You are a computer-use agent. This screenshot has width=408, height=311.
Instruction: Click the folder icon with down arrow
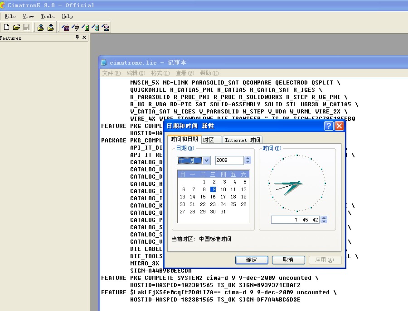tap(51, 27)
